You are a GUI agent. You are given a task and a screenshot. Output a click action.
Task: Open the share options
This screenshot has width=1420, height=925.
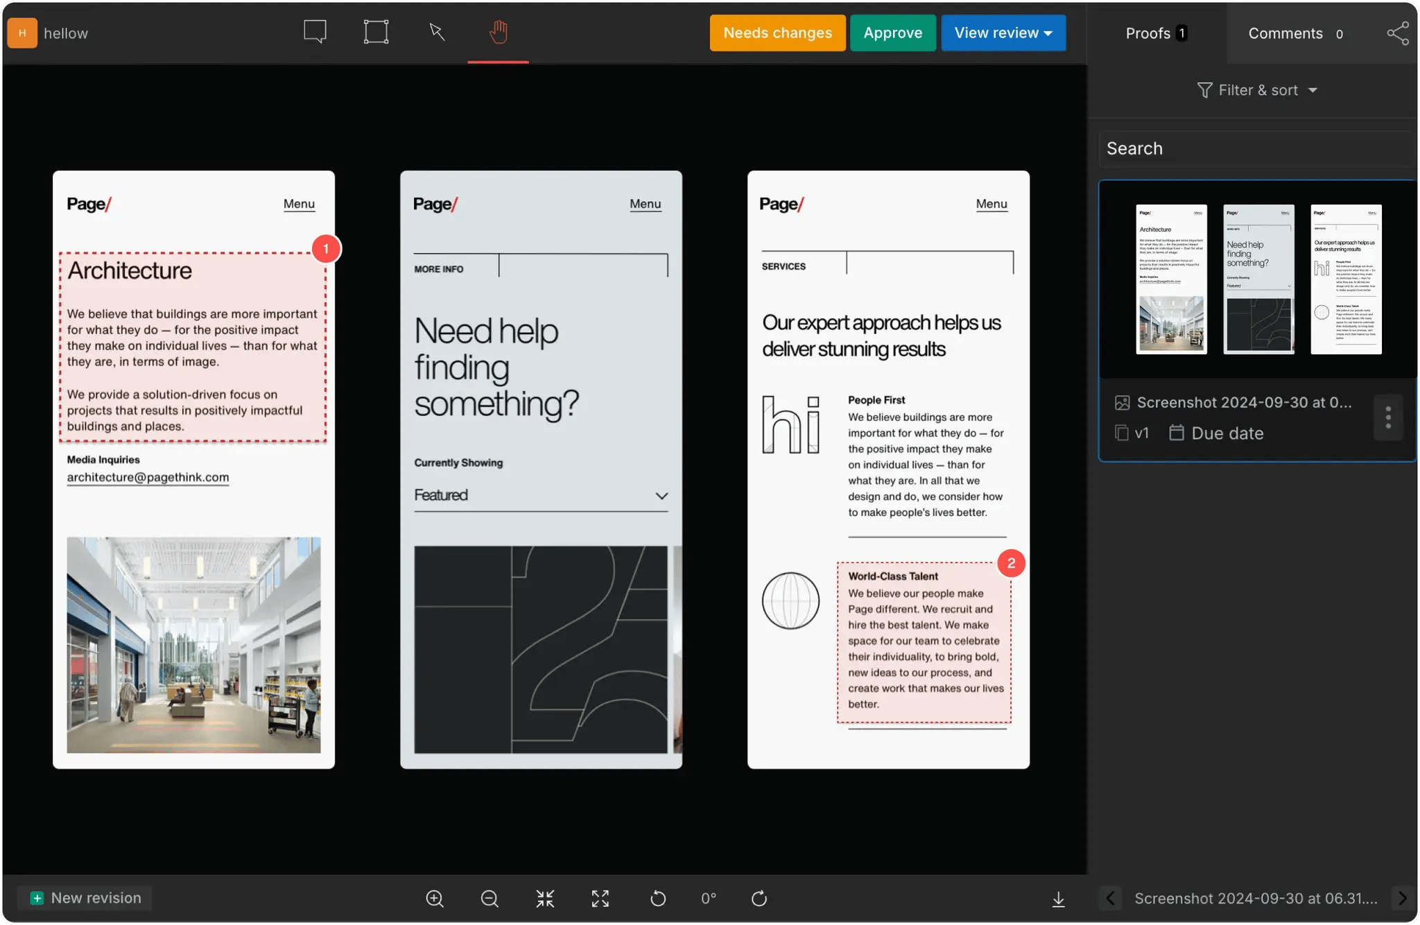coord(1397,33)
